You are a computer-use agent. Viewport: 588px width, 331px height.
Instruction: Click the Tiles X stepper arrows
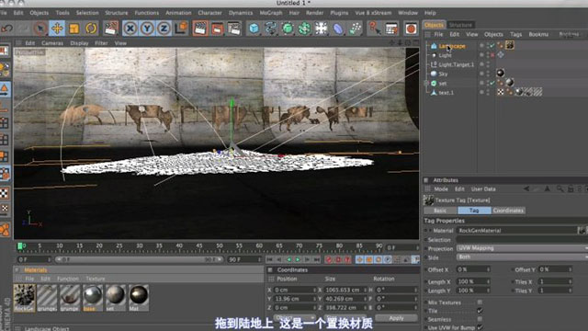[570, 281]
